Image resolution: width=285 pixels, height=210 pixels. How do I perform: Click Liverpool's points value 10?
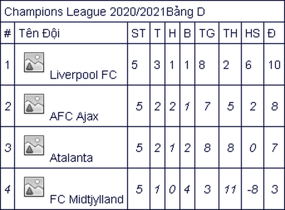click(274, 65)
